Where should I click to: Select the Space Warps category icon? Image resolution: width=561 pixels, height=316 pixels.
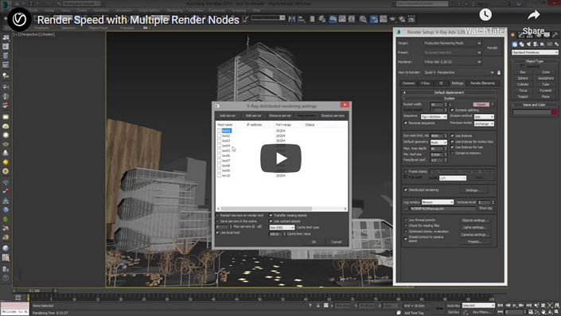pos(550,44)
